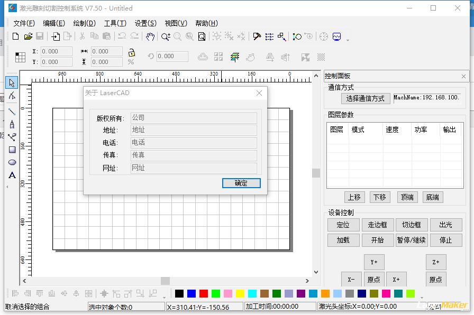Click the mirror horizontal icon

point(270,57)
